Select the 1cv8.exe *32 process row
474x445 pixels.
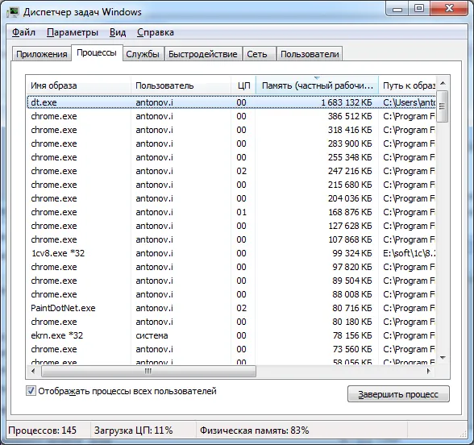point(231,253)
